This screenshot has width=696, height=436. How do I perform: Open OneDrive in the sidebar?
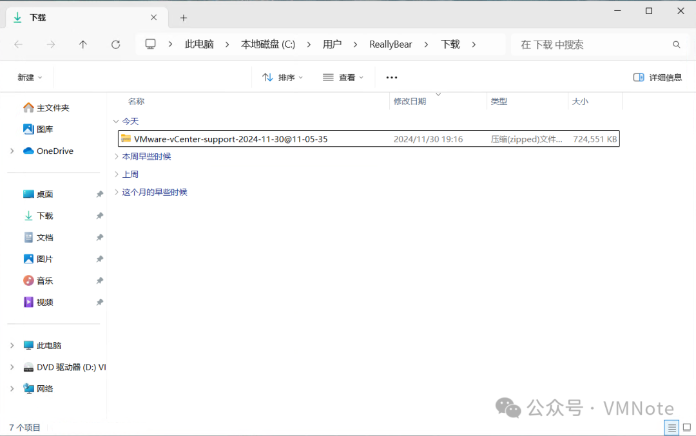click(x=48, y=151)
